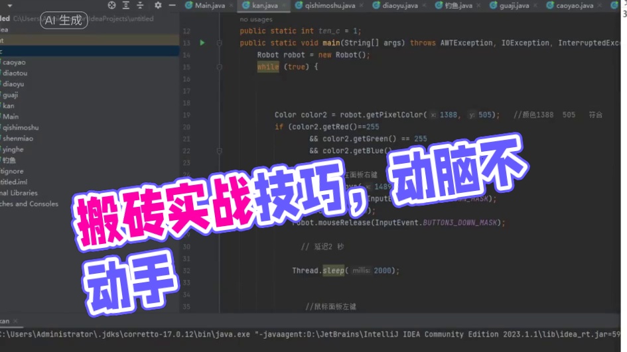Expand External Libraries node
Screen dimensions: 627x352
pos(20,193)
